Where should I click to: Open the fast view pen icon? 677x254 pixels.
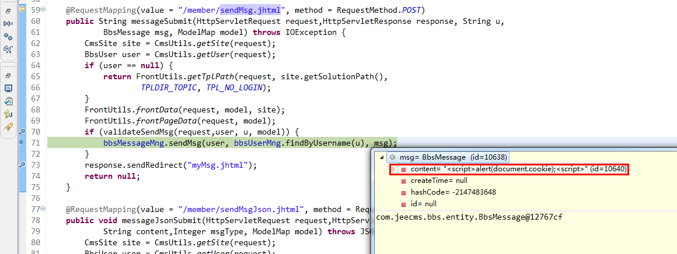tap(8, 127)
